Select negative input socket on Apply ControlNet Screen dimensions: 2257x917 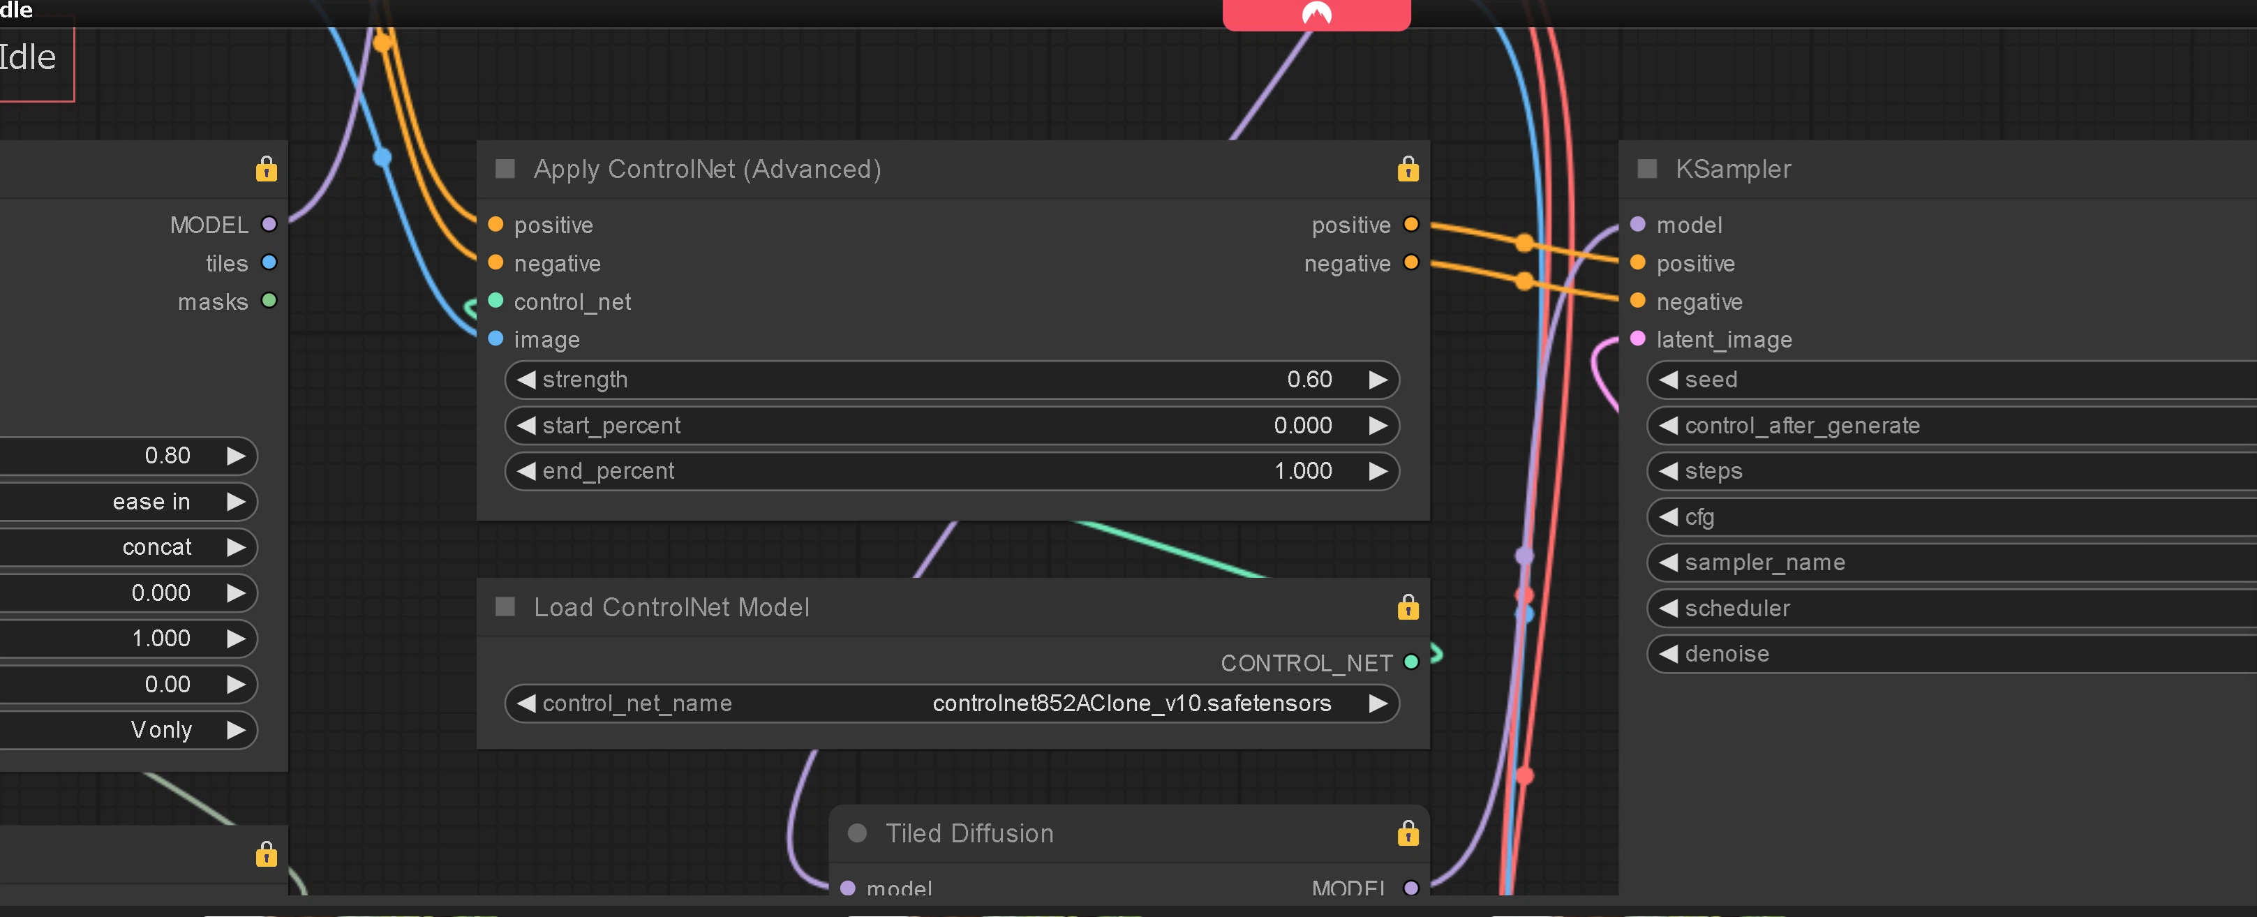[x=496, y=263]
